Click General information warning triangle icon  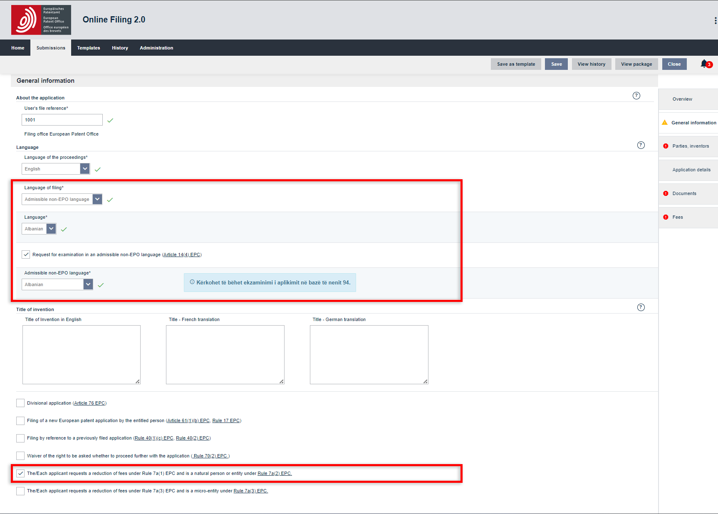click(665, 123)
